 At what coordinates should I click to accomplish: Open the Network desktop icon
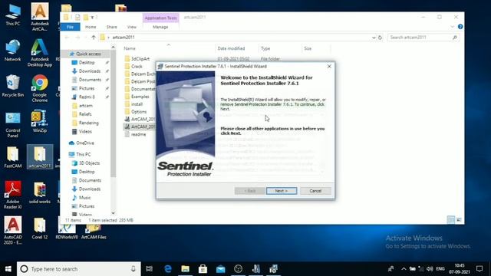coord(13,51)
